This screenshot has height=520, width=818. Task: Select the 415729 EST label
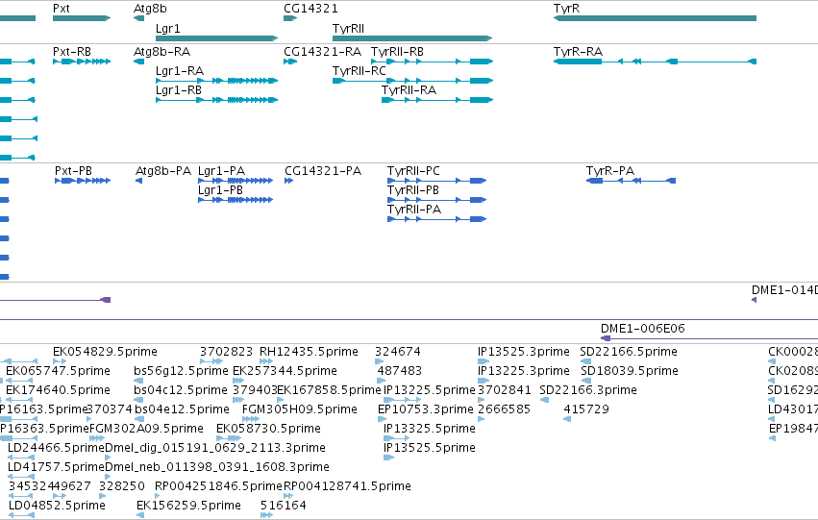pyautogui.click(x=585, y=409)
